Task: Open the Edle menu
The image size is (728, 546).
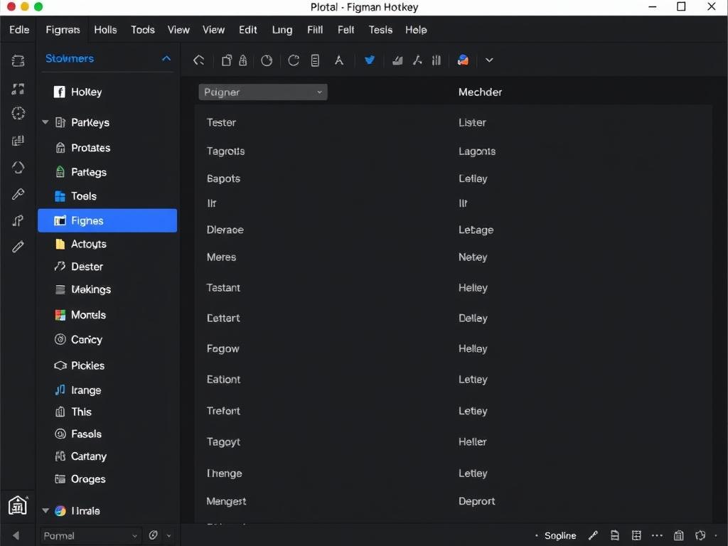Action: click(x=19, y=30)
